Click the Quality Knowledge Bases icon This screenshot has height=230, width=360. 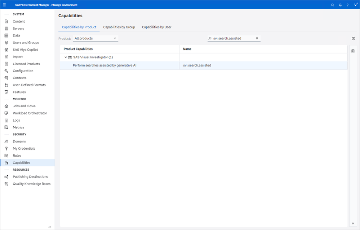[6, 184]
